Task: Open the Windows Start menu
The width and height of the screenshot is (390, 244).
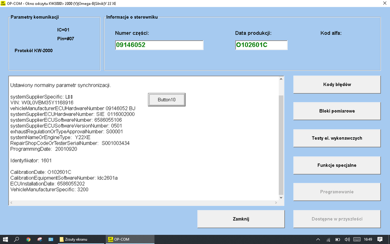Action: pos(5,239)
